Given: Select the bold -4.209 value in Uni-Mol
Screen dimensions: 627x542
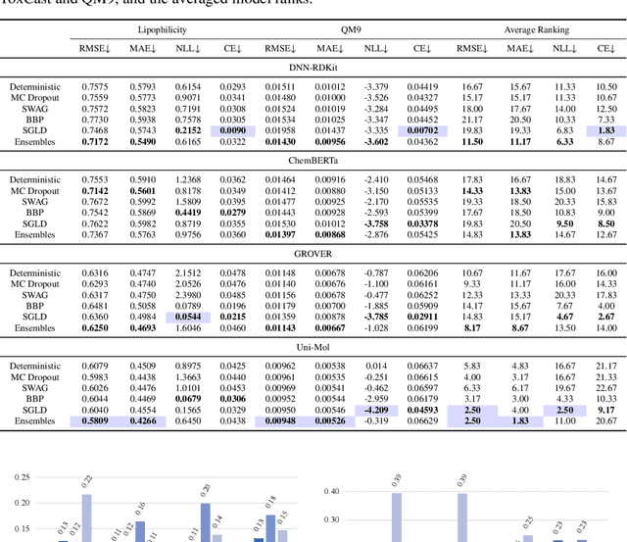Looking at the screenshot, I should tap(376, 408).
